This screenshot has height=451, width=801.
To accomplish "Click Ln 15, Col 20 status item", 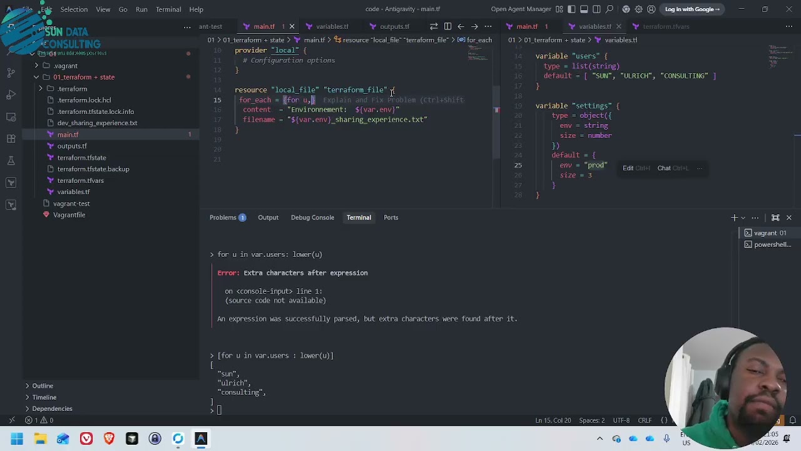I will [x=553, y=421].
